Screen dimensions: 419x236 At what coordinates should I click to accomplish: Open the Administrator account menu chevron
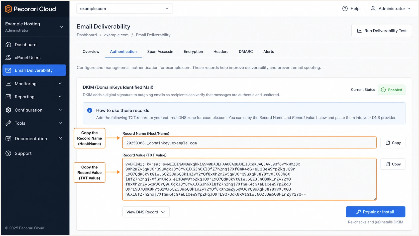point(409,9)
